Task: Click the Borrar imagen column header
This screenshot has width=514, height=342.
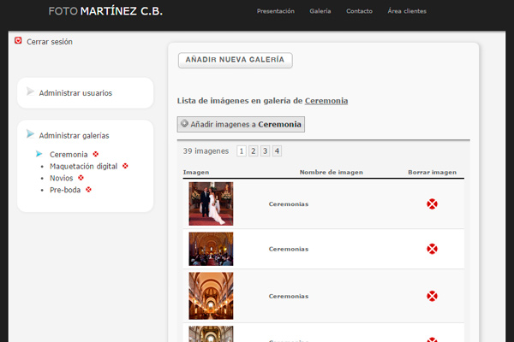Action: [432, 172]
